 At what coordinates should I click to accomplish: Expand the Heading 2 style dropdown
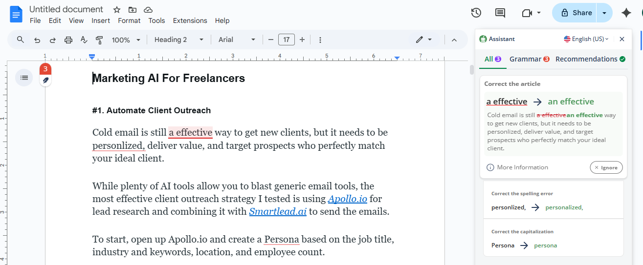(179, 40)
